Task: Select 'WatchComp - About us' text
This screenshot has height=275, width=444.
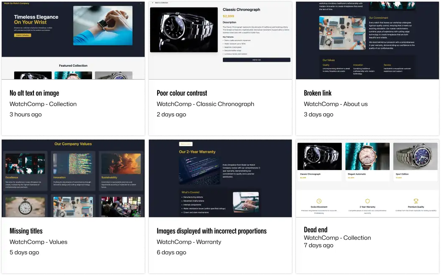Action: [x=336, y=104]
